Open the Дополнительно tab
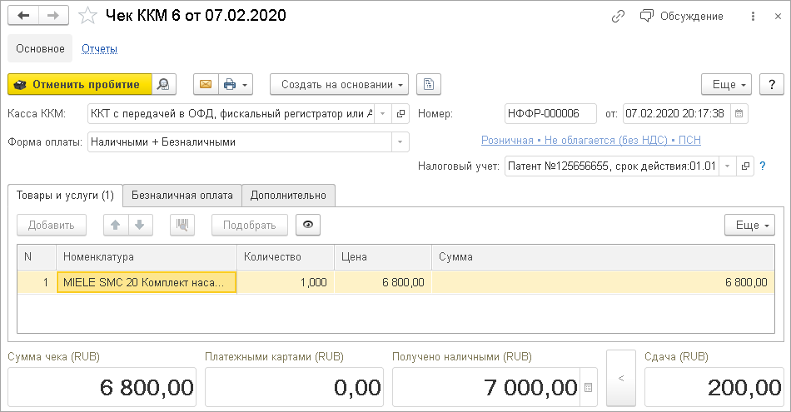The image size is (791, 412). (289, 196)
